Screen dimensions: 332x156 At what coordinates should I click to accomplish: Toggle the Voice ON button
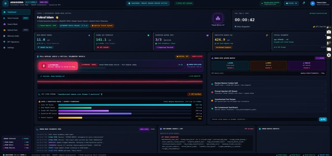[291, 3]
